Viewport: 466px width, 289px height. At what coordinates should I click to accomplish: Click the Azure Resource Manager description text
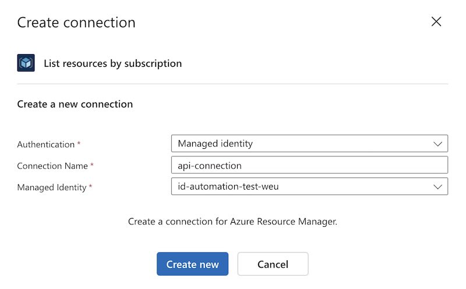[232, 222]
